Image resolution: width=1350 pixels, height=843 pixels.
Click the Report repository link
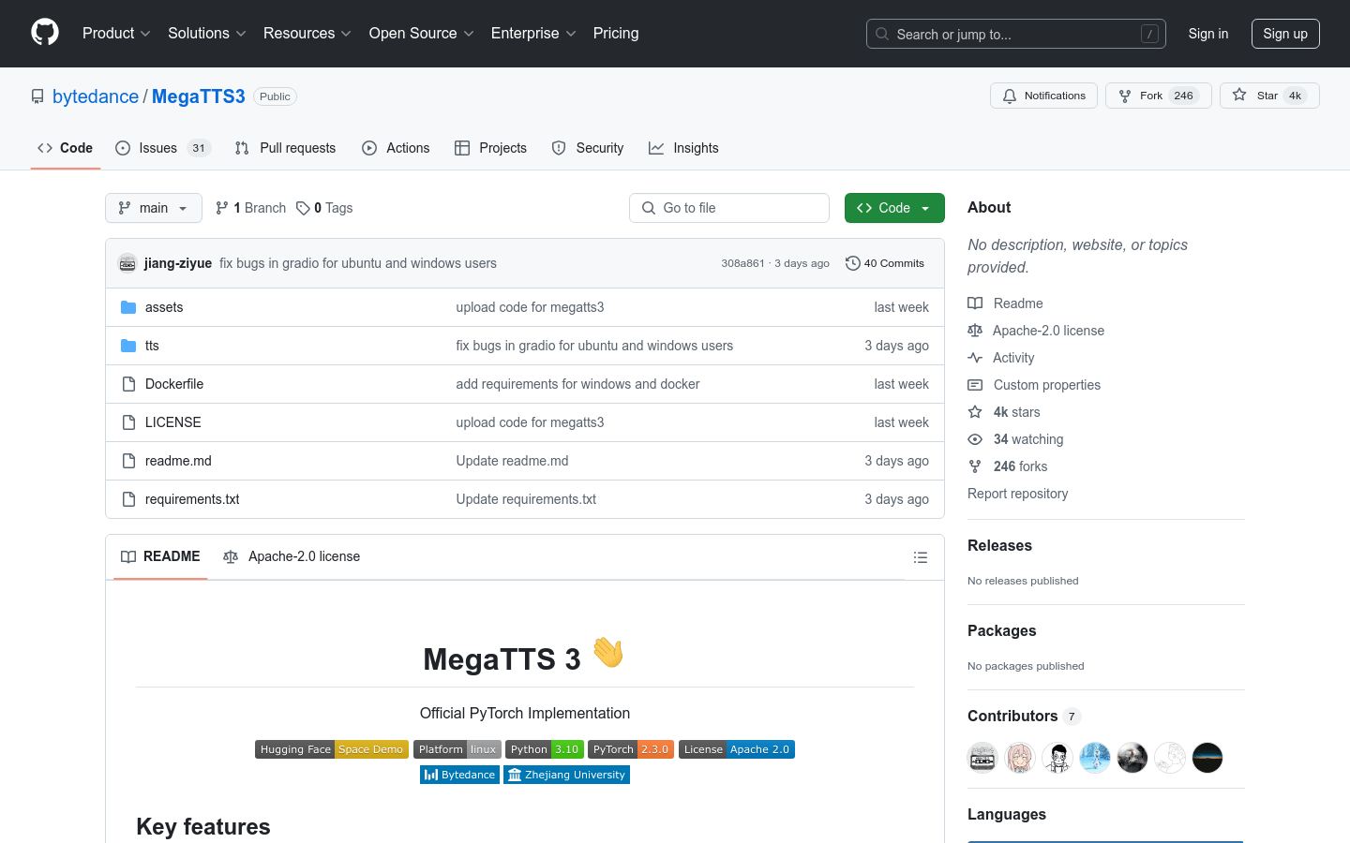pyautogui.click(x=1017, y=494)
